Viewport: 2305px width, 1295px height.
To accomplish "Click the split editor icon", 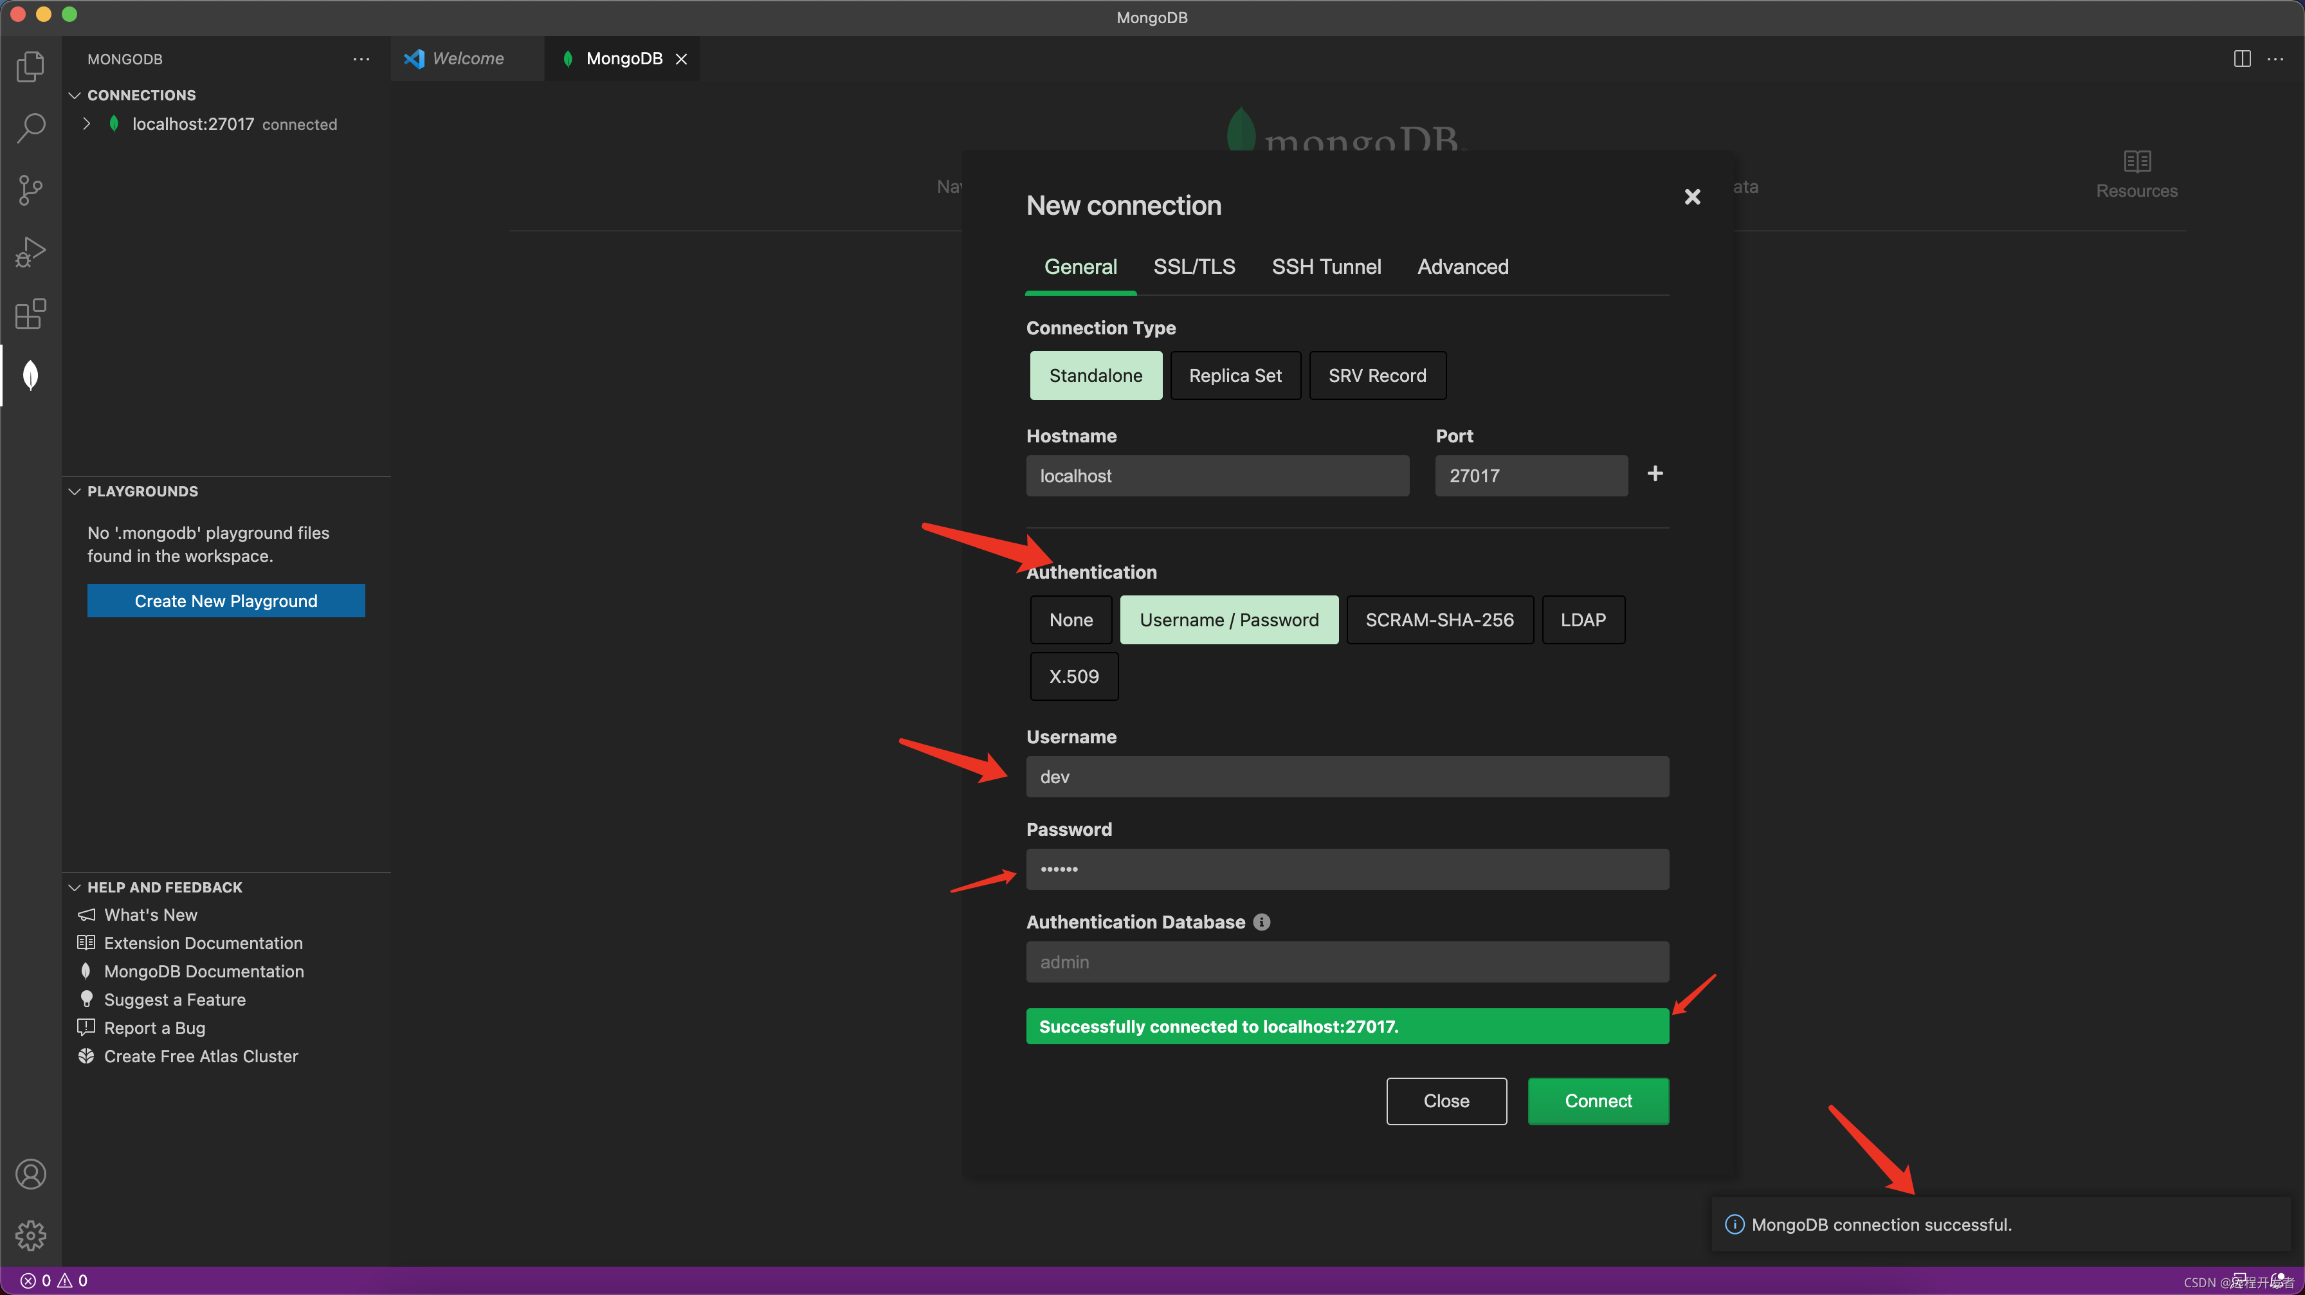I will tap(2241, 59).
